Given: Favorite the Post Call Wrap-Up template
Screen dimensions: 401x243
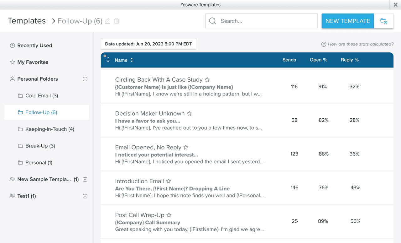Looking at the screenshot, I should (x=169, y=215).
